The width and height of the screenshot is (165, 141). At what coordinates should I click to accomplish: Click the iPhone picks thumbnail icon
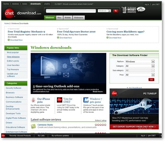[x=33, y=100]
